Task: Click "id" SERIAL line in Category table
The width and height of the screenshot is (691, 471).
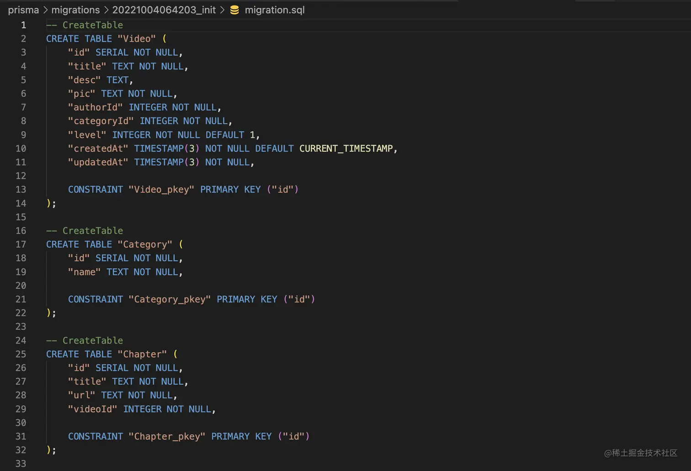Action: (x=125, y=258)
